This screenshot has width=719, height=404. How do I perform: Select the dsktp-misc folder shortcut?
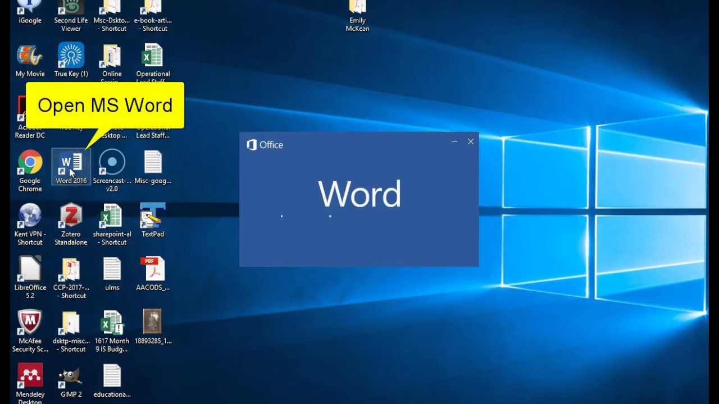coord(71,331)
